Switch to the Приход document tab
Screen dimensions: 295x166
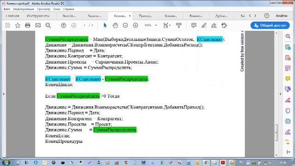click(146, 16)
